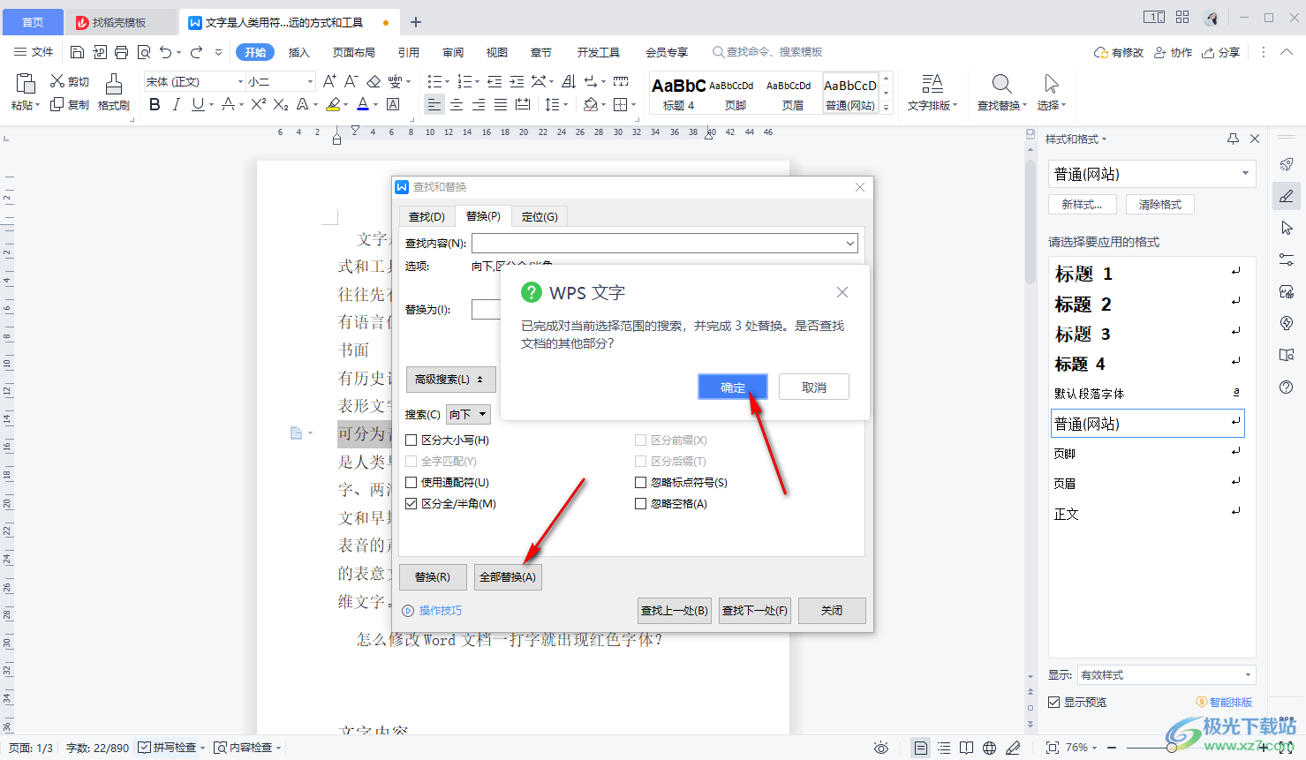This screenshot has width=1306, height=760.
Task: Increase paragraph indent
Action: (x=517, y=81)
